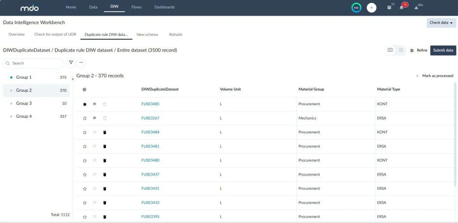This screenshot has width=458, height=223.
Task: Open the notifications bell icon
Action: point(402,8)
